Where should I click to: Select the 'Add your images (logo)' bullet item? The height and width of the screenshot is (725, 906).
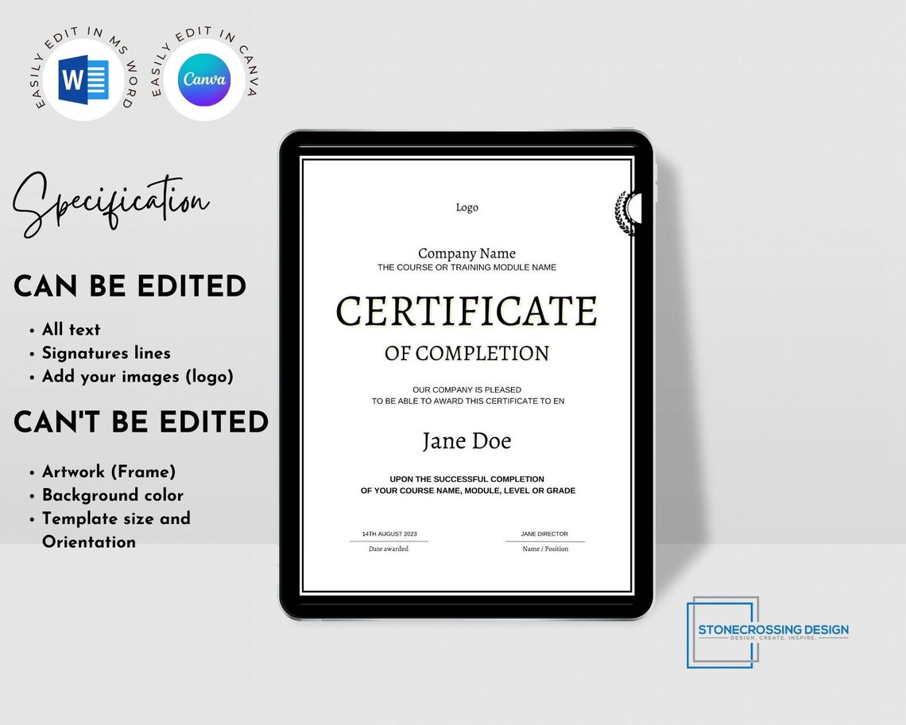click(x=137, y=377)
